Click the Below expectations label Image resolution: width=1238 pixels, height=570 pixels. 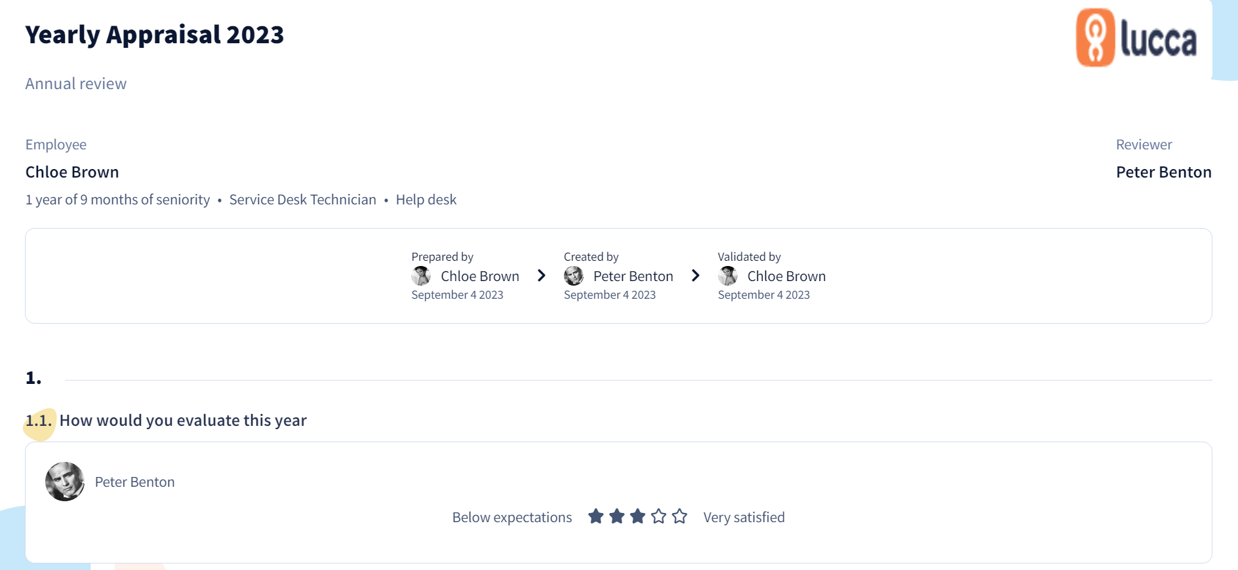tap(512, 518)
